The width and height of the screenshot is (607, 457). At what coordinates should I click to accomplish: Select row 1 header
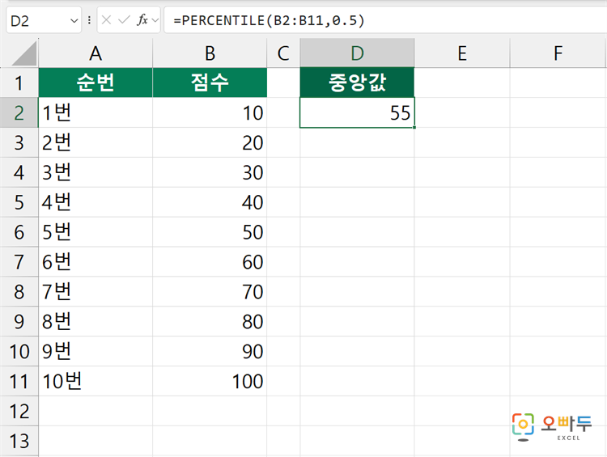(x=19, y=83)
